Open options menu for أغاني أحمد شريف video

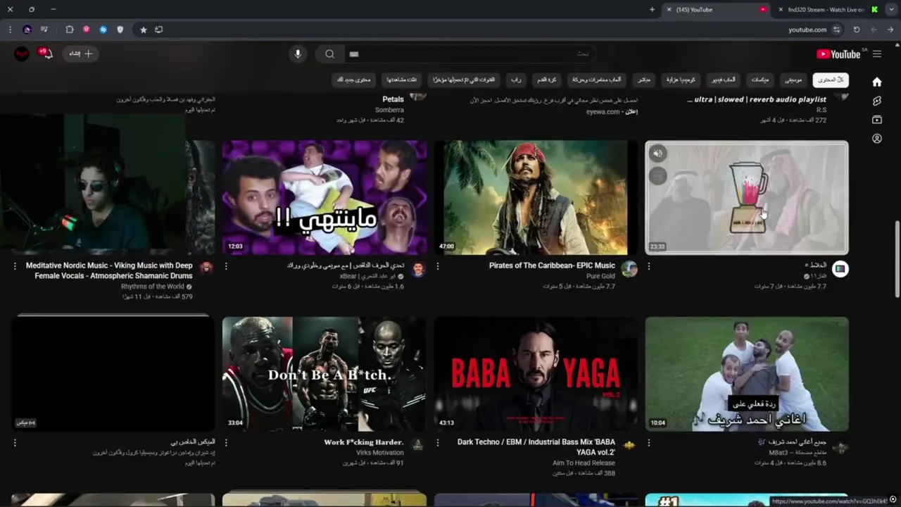pyautogui.click(x=649, y=443)
